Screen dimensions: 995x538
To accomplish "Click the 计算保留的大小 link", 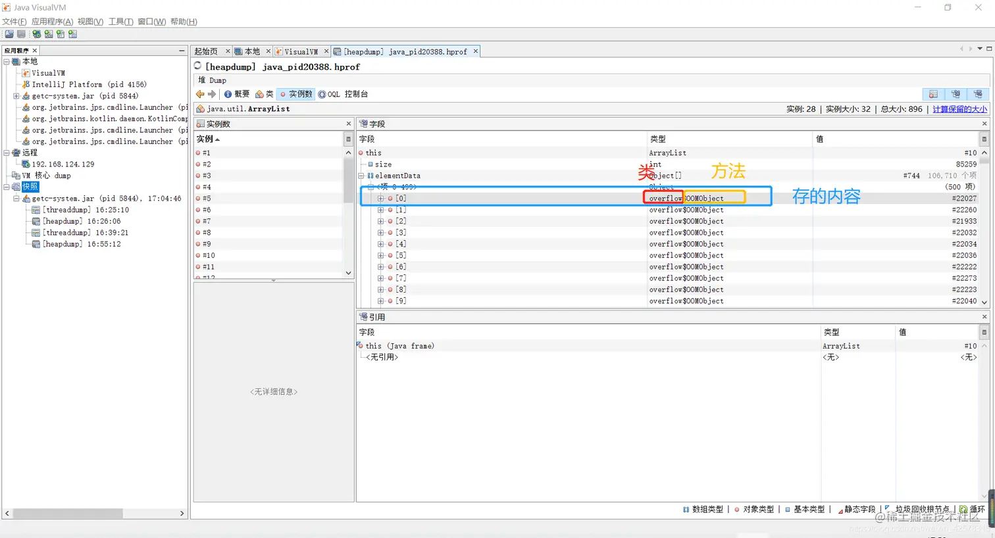I will [x=959, y=109].
